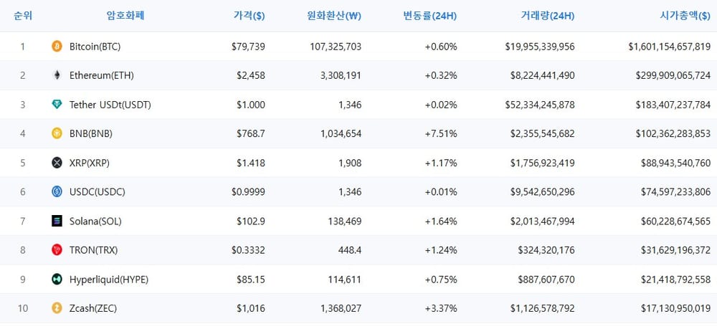717x329 pixels.
Task: Sort by the 암호화폐 column header
Action: (x=125, y=16)
